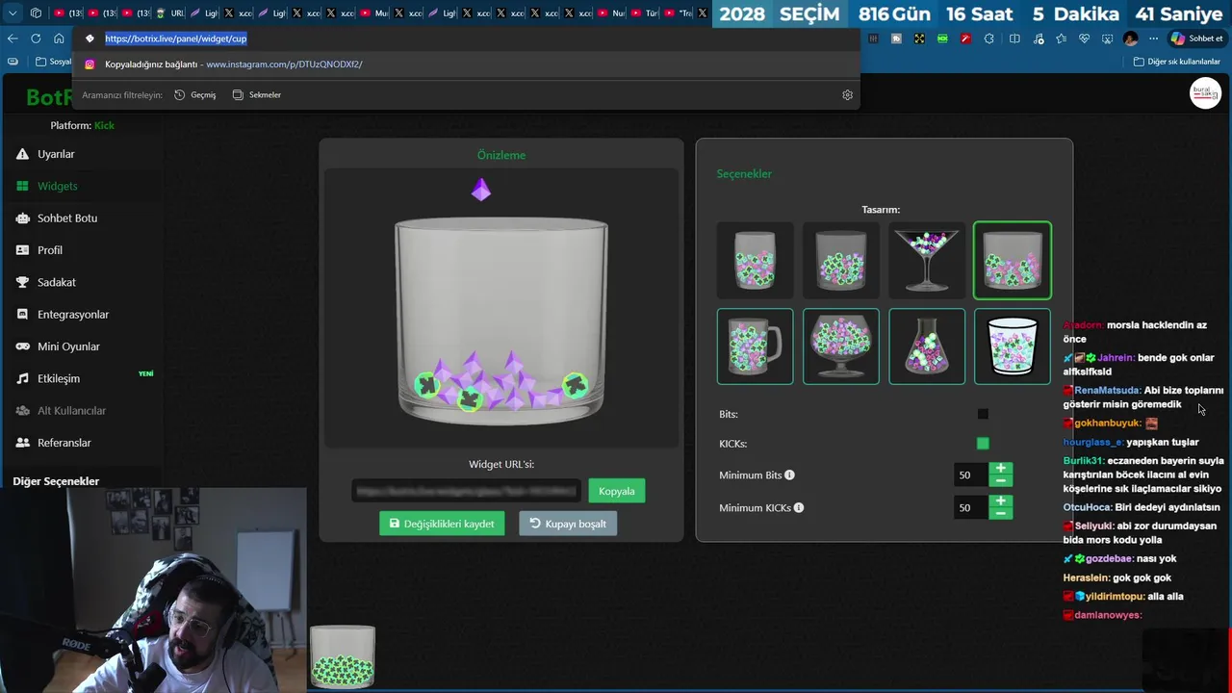Select the highlighted wide glass design
The height and width of the screenshot is (693, 1232).
[x=1013, y=260]
